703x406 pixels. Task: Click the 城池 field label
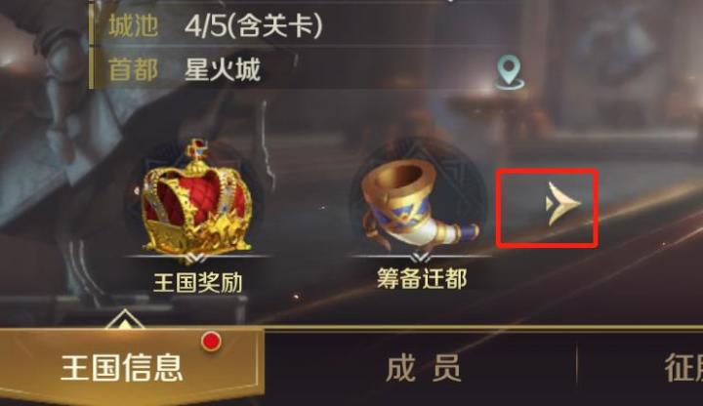133,25
